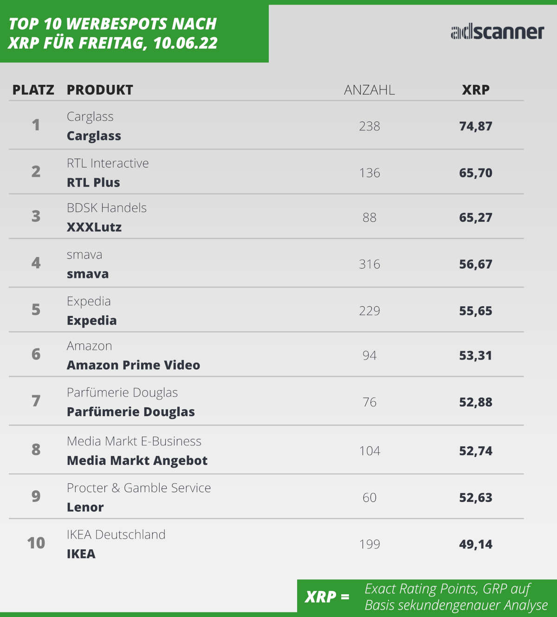Click the Lenor product name
Viewport: 557px width, 617px height.
coord(85,507)
